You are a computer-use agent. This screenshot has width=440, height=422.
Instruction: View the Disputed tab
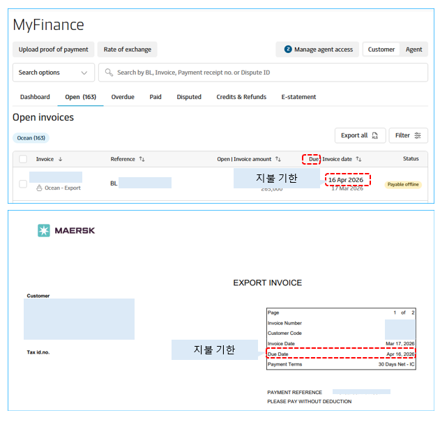pos(189,97)
